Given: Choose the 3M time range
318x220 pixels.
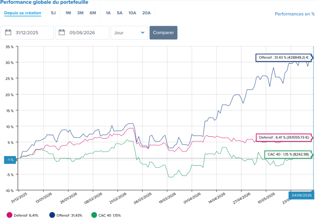Looking at the screenshot, I should [80, 13].
